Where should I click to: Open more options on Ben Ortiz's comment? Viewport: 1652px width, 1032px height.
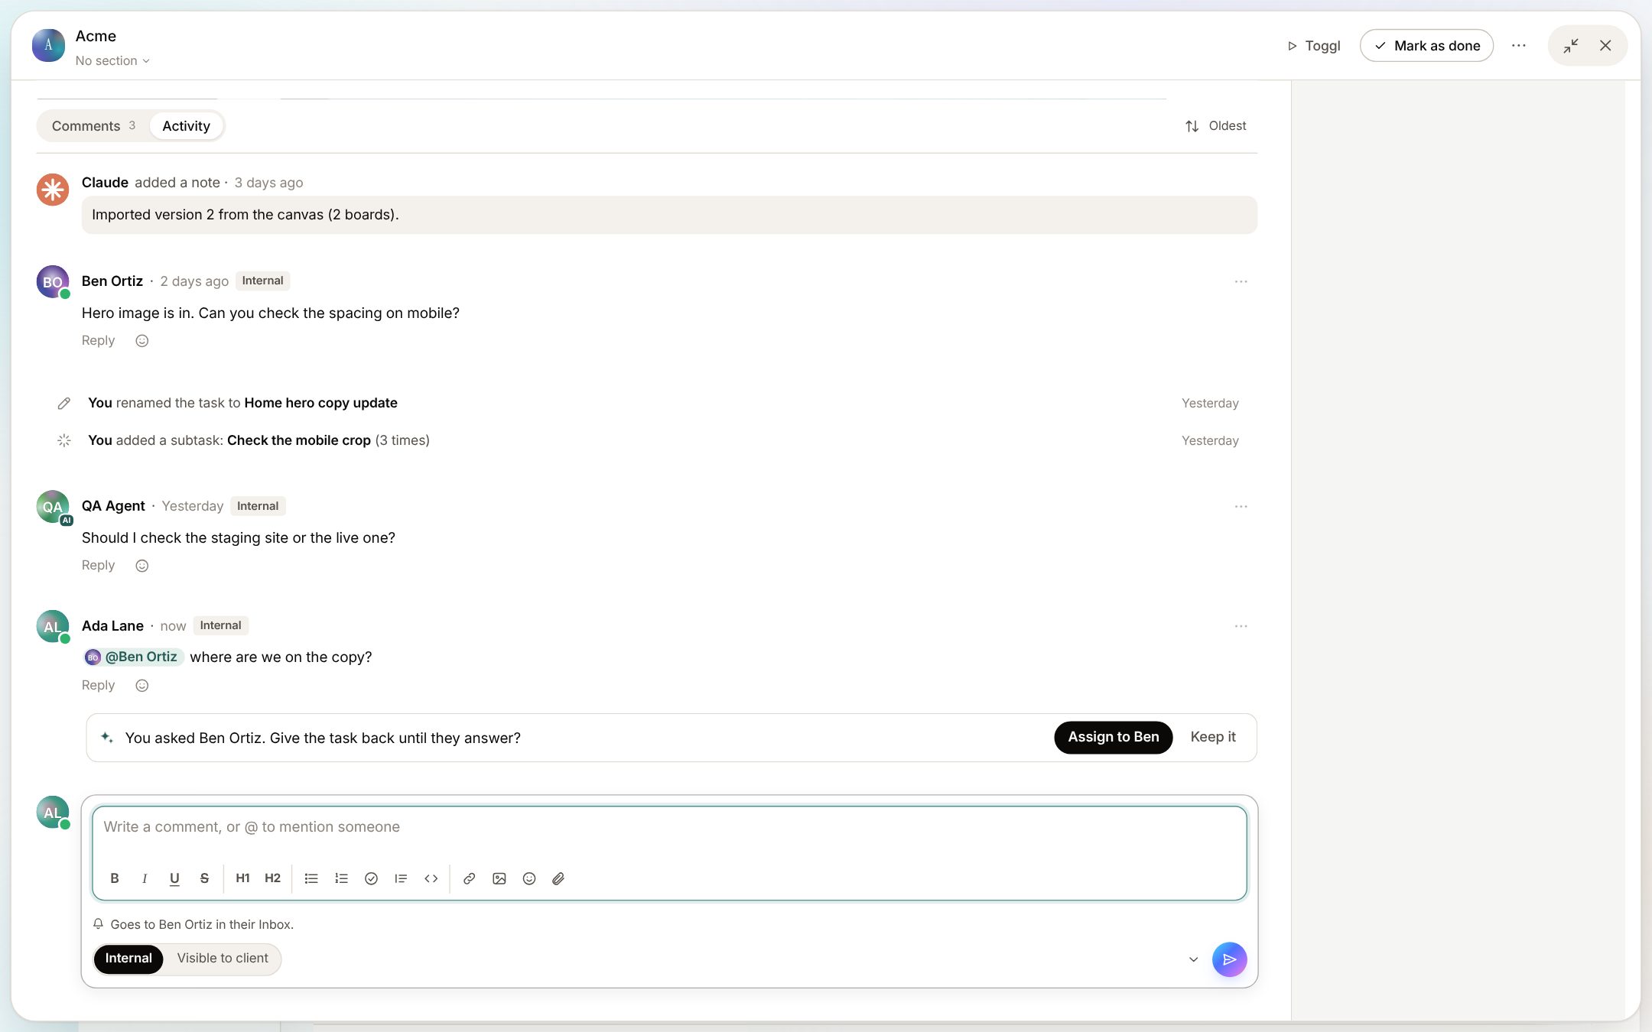1241,282
